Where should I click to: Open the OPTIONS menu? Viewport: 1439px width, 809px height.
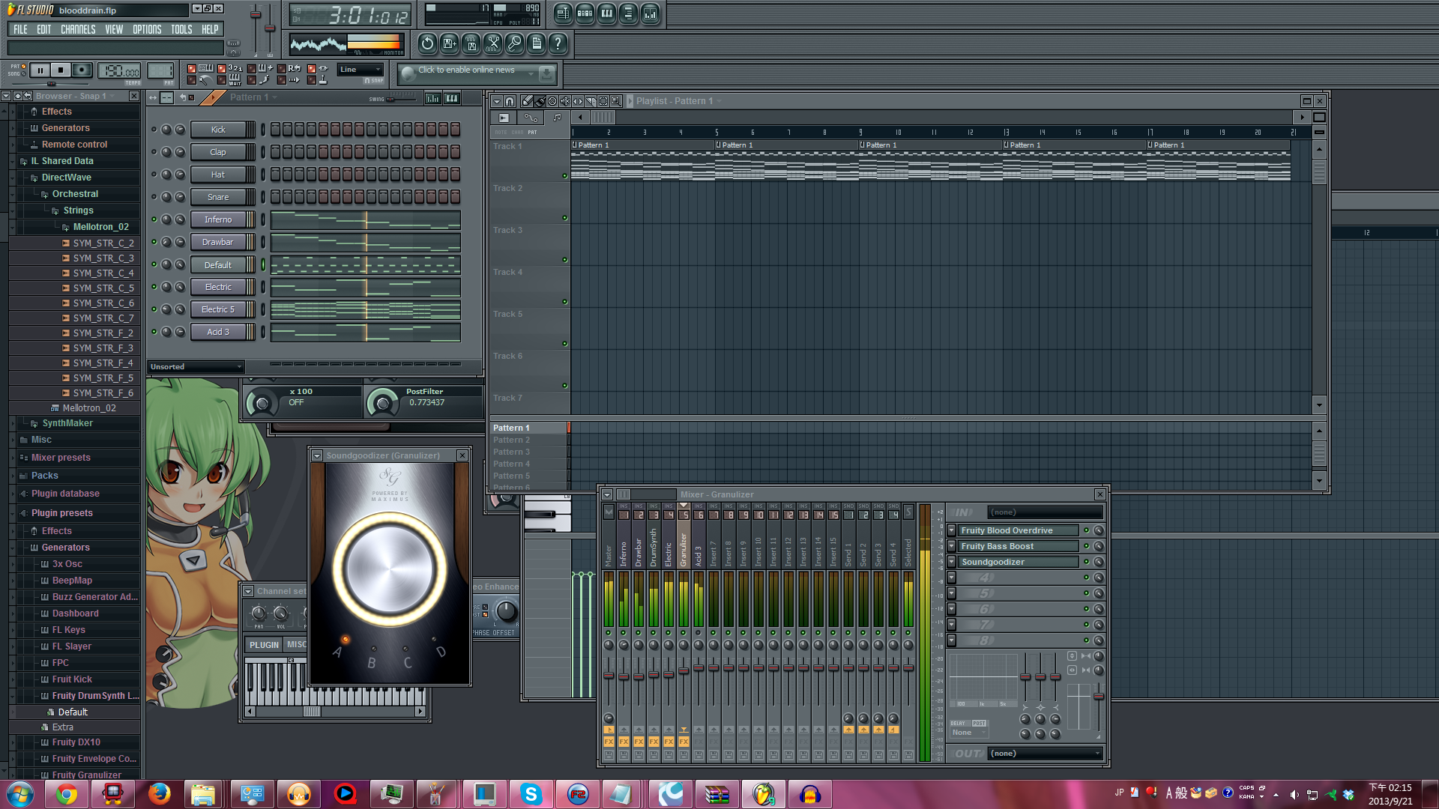click(x=147, y=29)
